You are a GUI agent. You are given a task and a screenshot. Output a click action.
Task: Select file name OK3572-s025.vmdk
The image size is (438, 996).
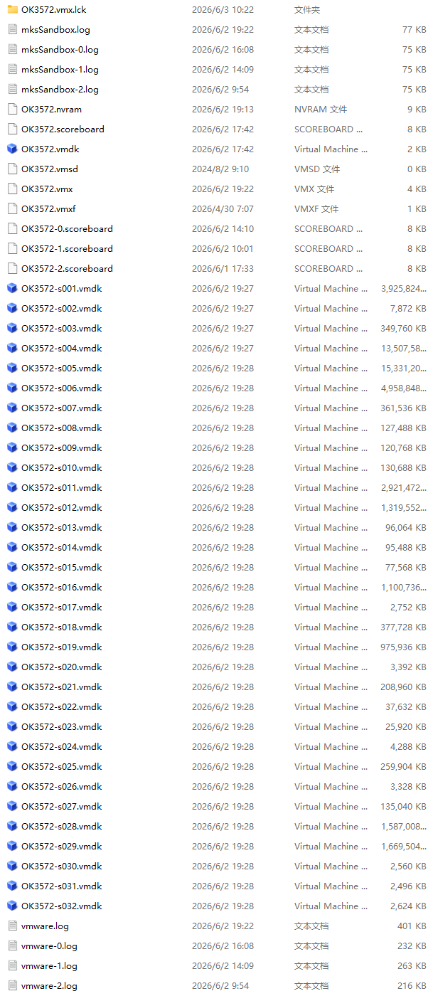(62, 767)
